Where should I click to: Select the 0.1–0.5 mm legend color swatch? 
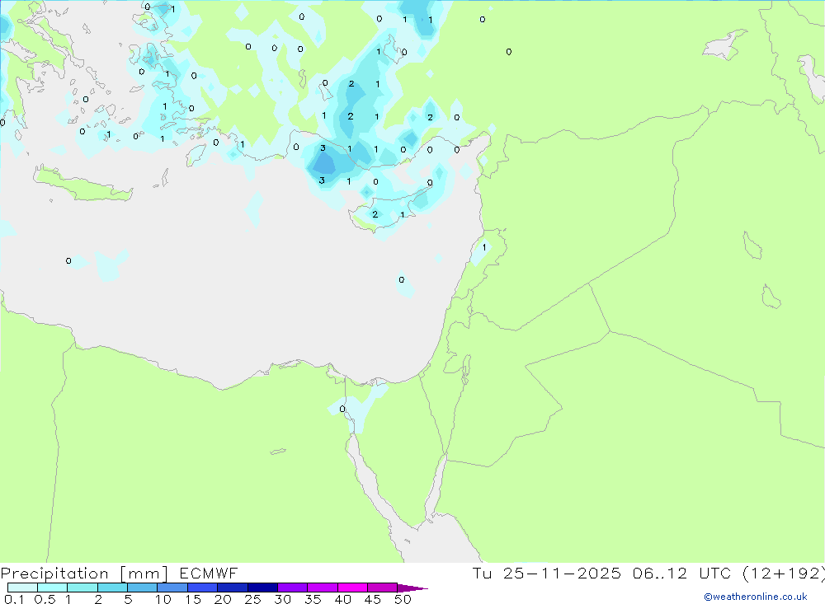pos(22,588)
